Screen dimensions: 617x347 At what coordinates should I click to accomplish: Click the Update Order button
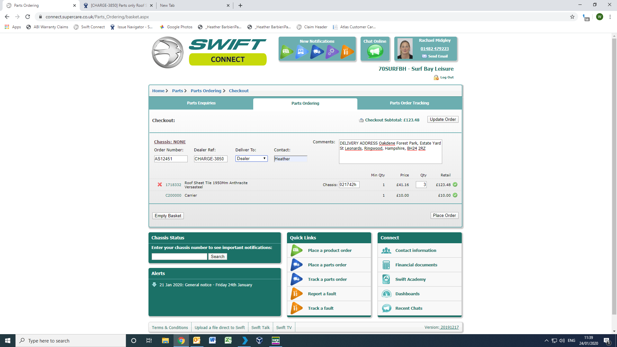pos(443,120)
